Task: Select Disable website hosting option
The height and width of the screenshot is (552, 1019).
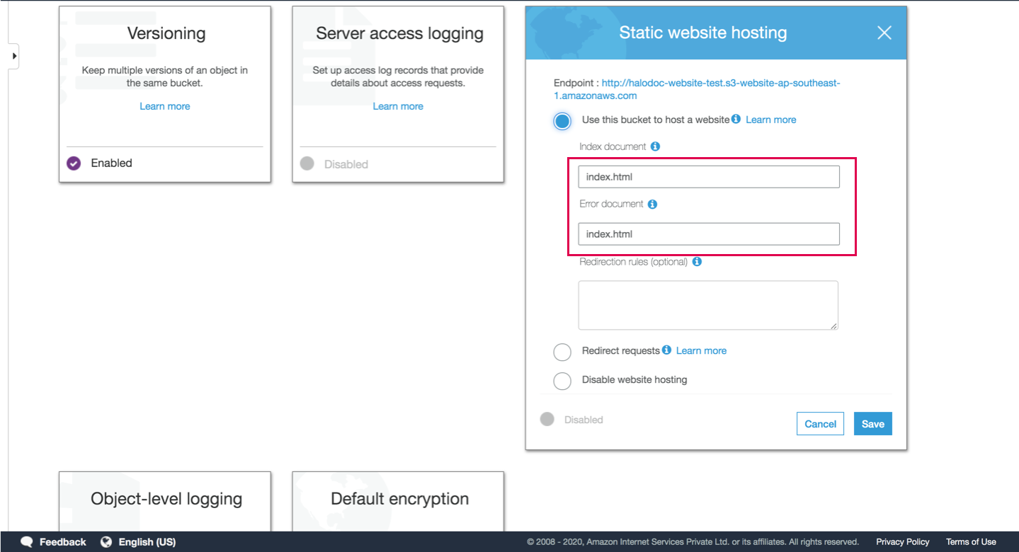Action: [x=562, y=381]
